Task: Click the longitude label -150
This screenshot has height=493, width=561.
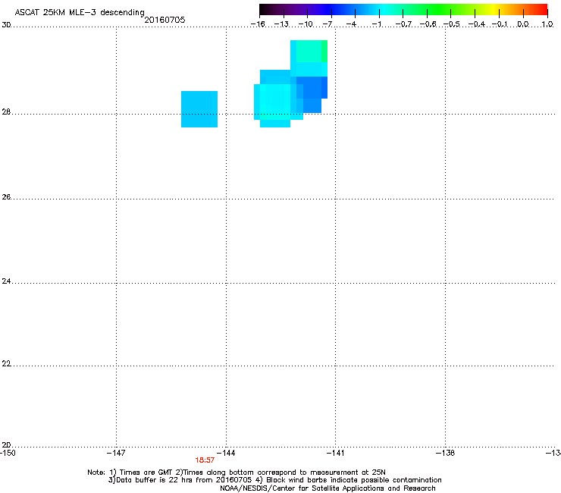Action: click(x=8, y=453)
